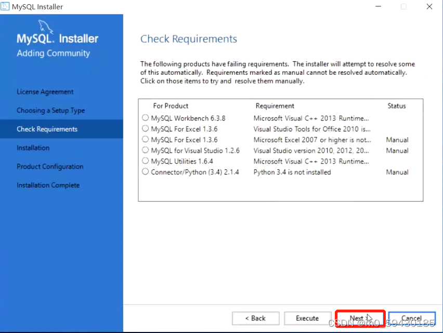Close the MySQL Installer window
The width and height of the screenshot is (443, 333).
coord(429,6)
